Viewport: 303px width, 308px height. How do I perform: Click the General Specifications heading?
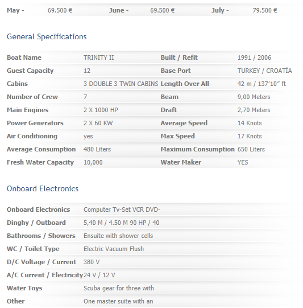pos(47,37)
